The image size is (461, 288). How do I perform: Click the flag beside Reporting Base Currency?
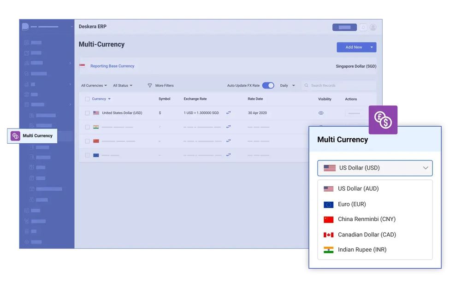click(x=83, y=65)
